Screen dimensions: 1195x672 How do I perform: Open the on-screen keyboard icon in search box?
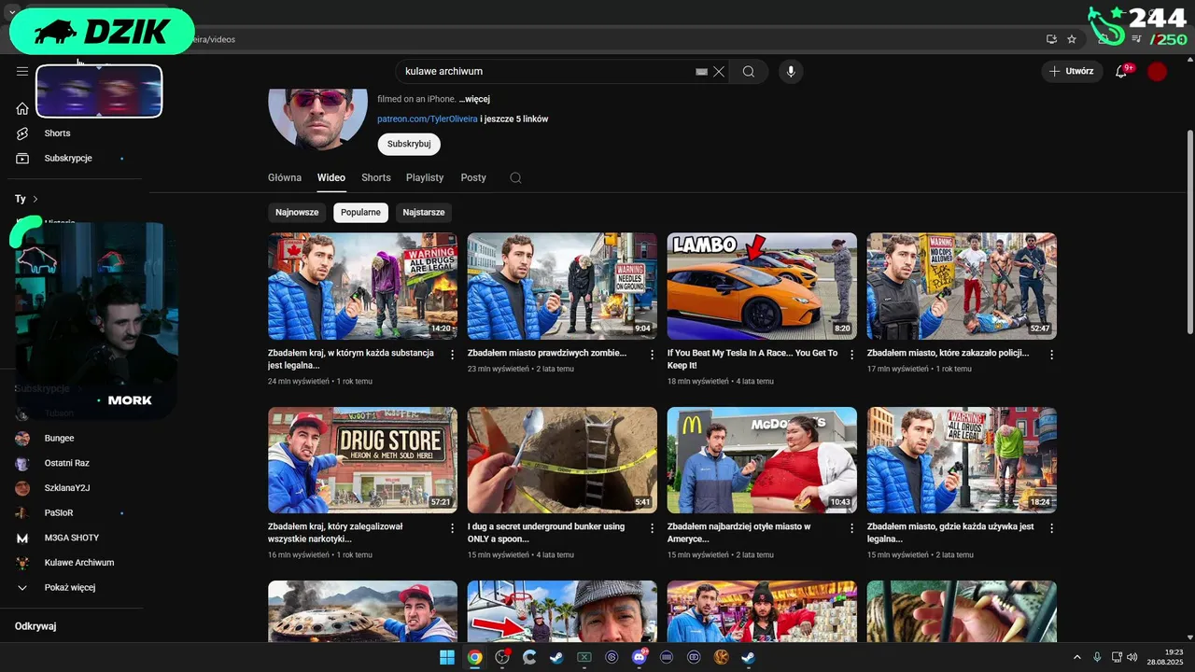point(701,71)
